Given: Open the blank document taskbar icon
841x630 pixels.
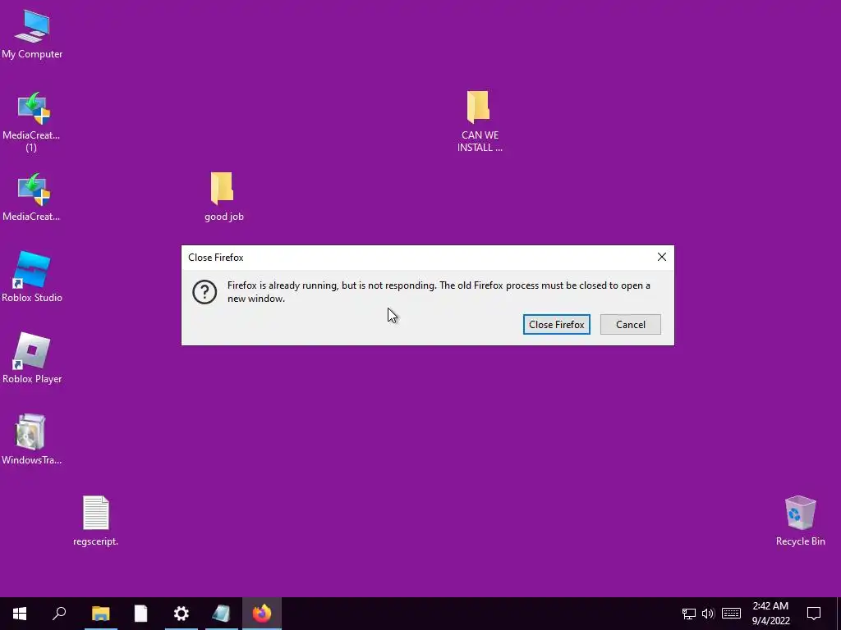Looking at the screenshot, I should point(140,614).
